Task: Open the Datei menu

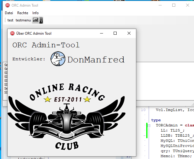Action: tap(9, 13)
